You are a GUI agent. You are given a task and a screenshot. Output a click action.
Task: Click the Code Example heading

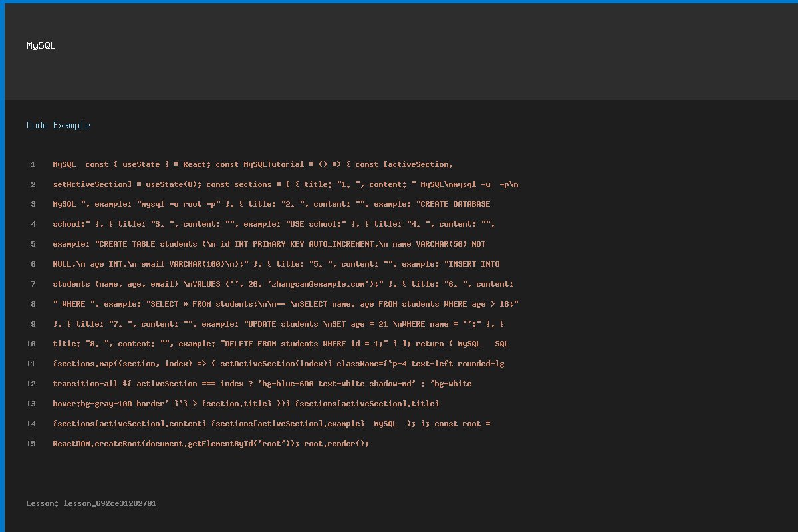tap(59, 125)
